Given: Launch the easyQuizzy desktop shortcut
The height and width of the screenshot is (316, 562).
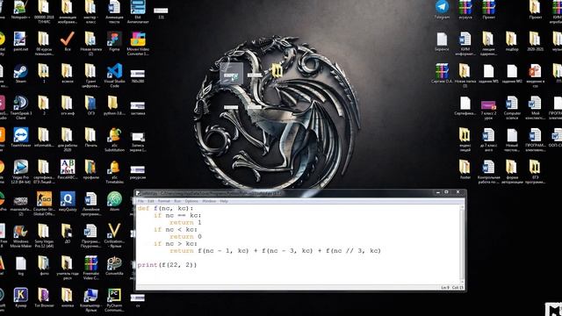Looking at the screenshot, I should (x=68, y=202).
